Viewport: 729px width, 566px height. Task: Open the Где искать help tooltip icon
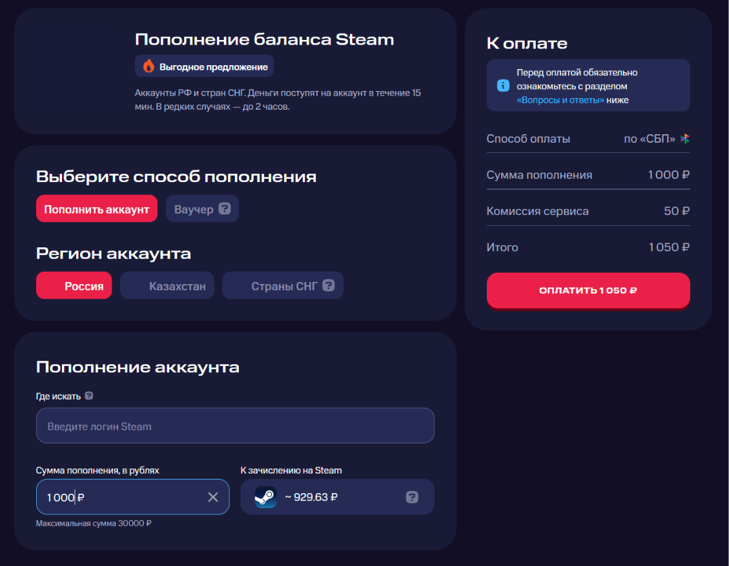pos(89,396)
